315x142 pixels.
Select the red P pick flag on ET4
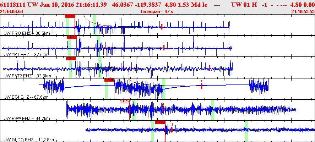pos(109,80)
